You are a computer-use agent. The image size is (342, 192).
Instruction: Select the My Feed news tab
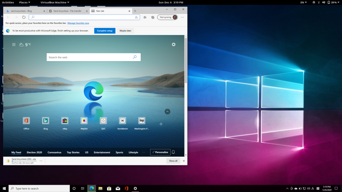tap(16, 152)
